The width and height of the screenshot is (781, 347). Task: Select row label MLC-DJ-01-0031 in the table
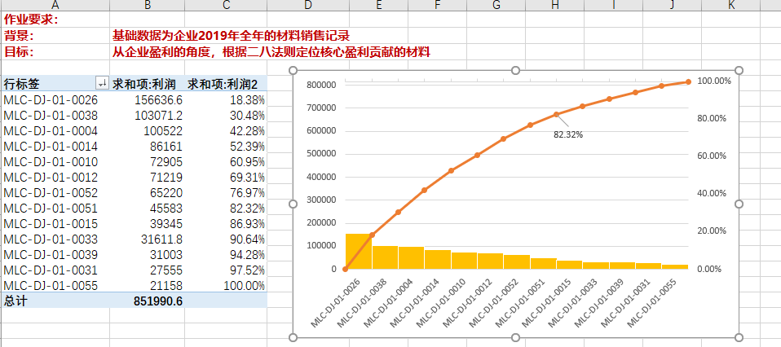51,270
